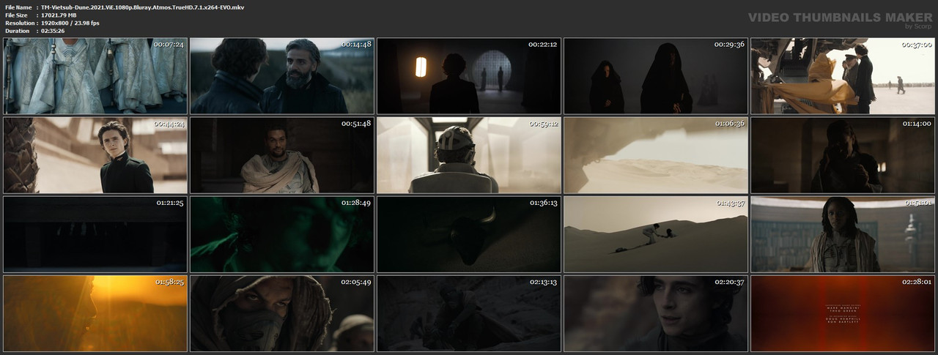Click the 'File Size' label

click(16, 15)
